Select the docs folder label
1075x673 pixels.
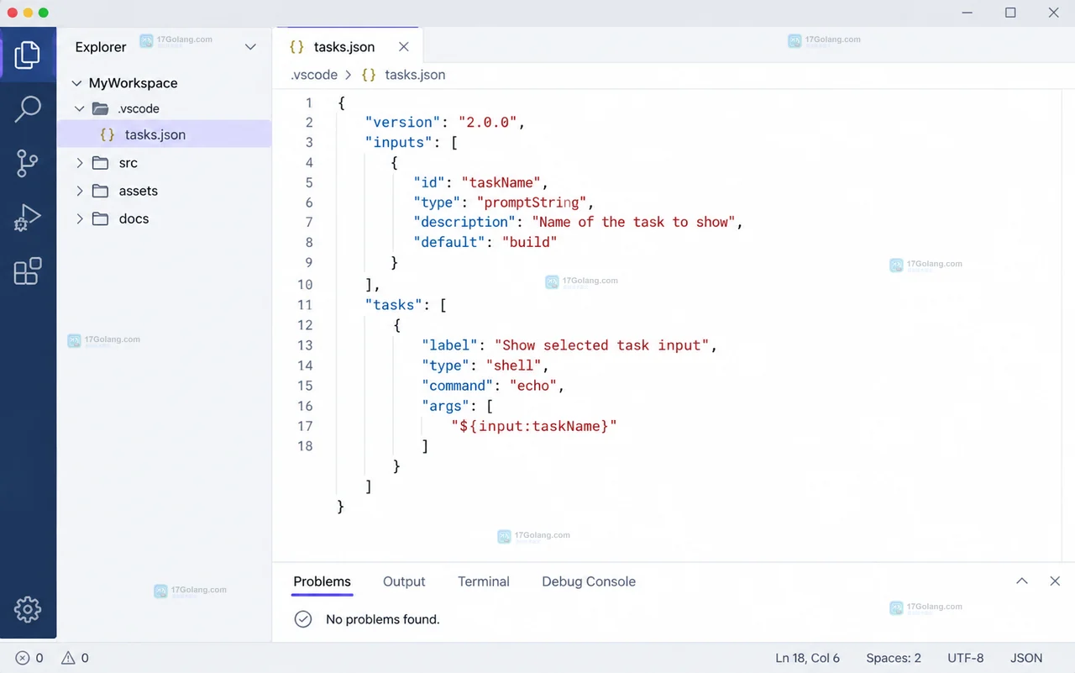click(x=134, y=218)
